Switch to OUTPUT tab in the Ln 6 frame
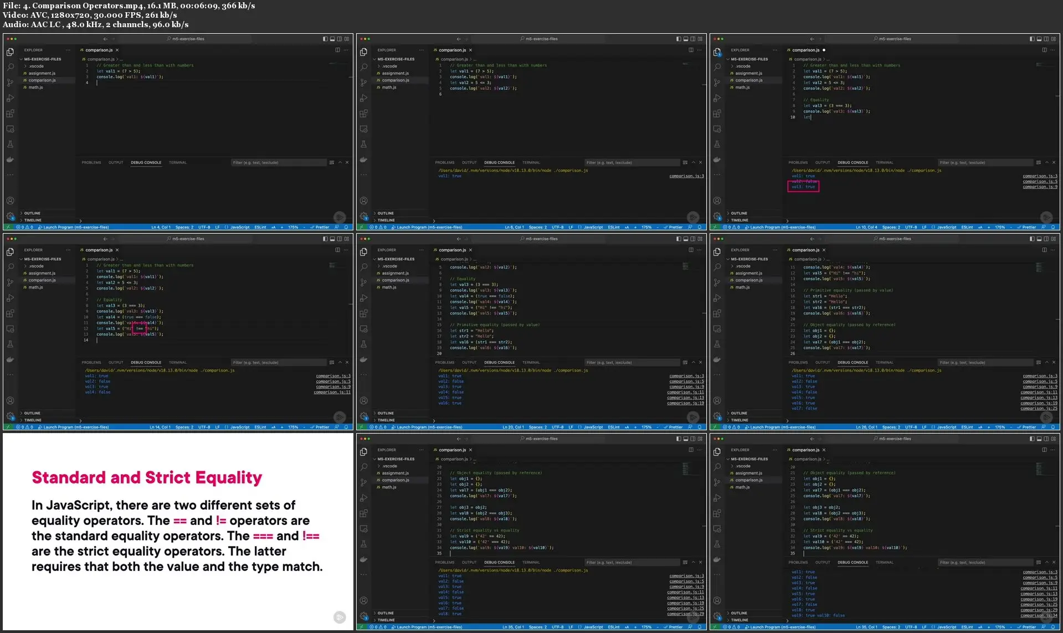This screenshot has height=633, width=1063. 469,162
